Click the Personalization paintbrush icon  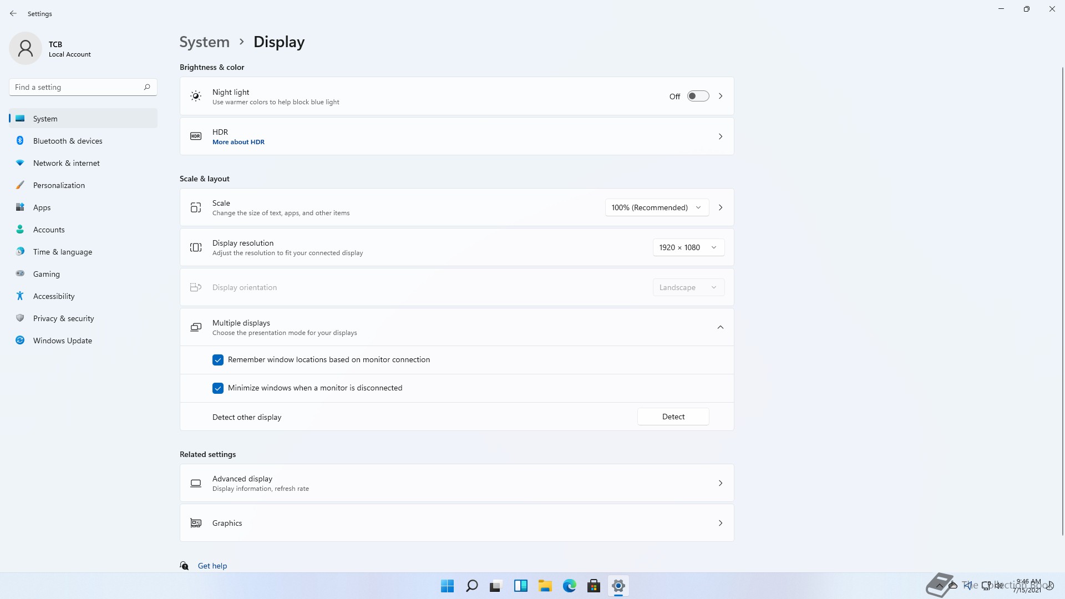click(x=20, y=185)
